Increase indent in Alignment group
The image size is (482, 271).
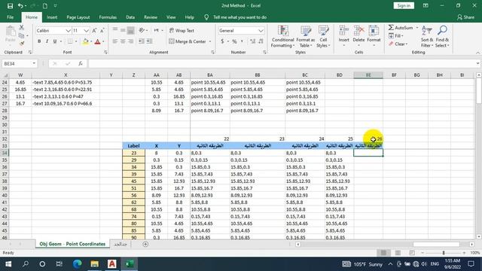click(149, 41)
